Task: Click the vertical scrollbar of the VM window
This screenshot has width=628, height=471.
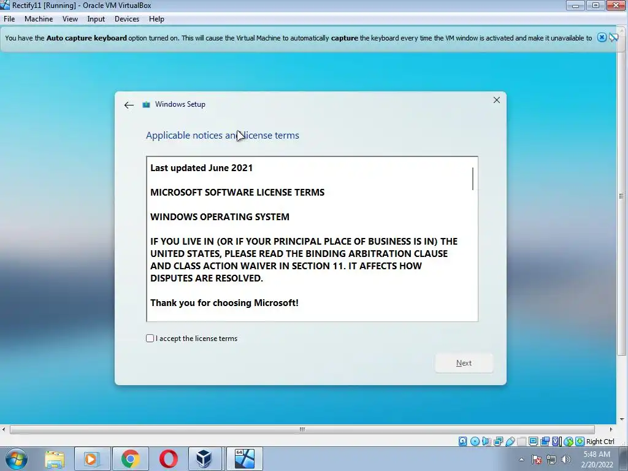Action: click(x=622, y=196)
